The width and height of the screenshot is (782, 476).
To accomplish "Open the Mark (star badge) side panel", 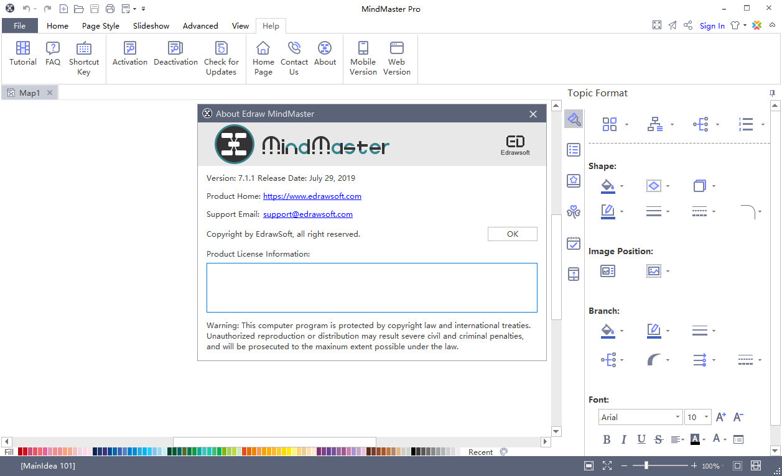I will pos(574,181).
